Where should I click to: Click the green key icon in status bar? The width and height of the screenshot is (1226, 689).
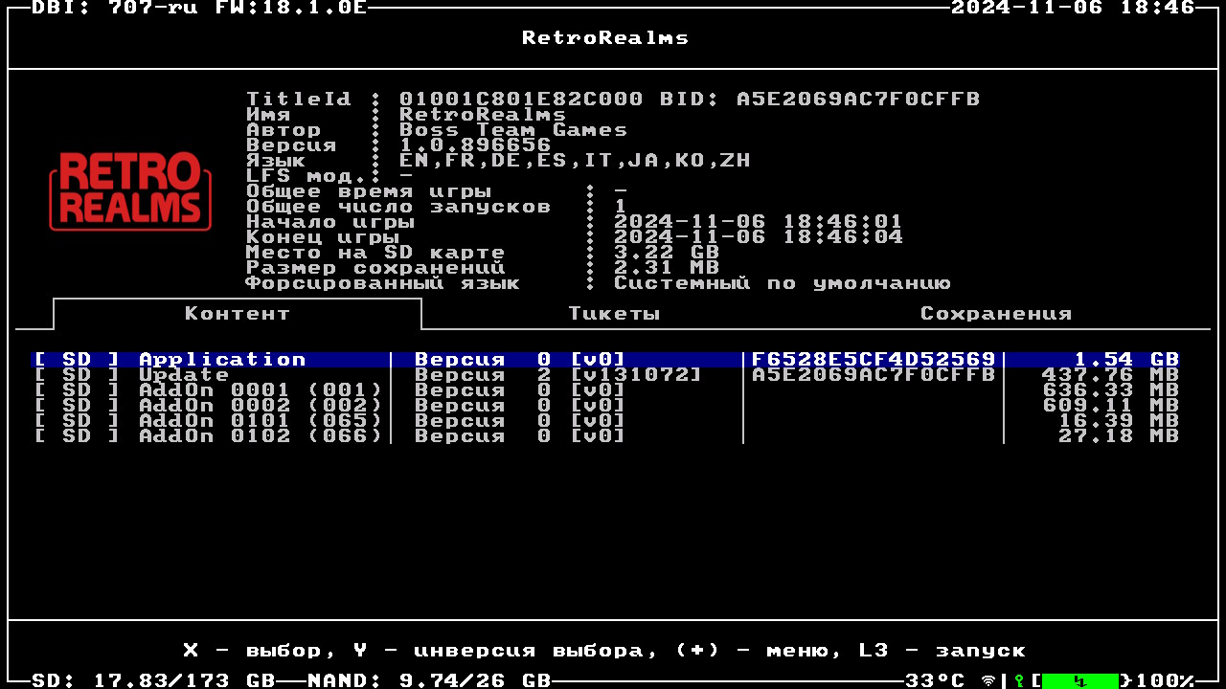(1020, 680)
